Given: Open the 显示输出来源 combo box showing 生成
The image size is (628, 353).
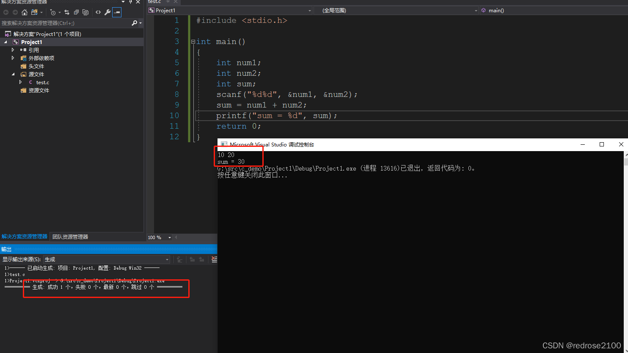Looking at the screenshot, I should coord(107,259).
